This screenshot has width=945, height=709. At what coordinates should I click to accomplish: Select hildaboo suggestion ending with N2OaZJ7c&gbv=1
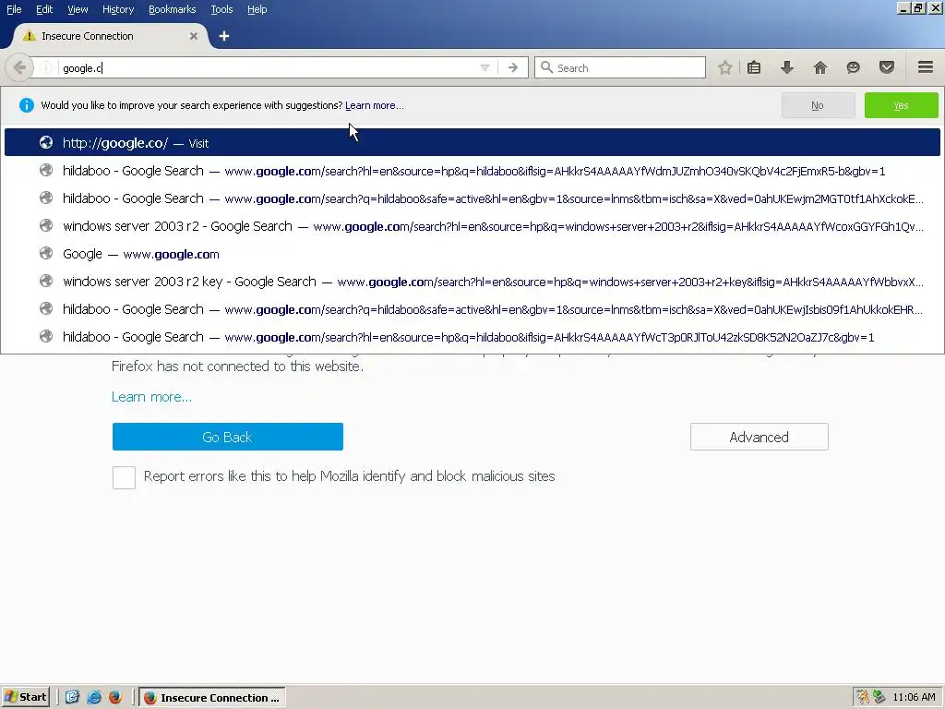(x=472, y=337)
